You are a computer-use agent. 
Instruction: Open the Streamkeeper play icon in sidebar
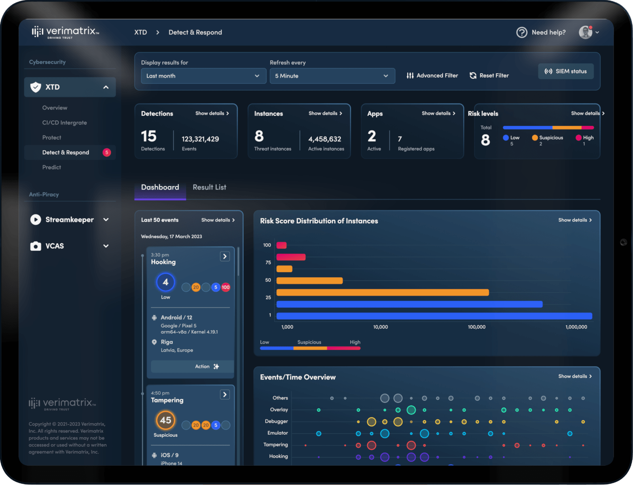tap(36, 220)
